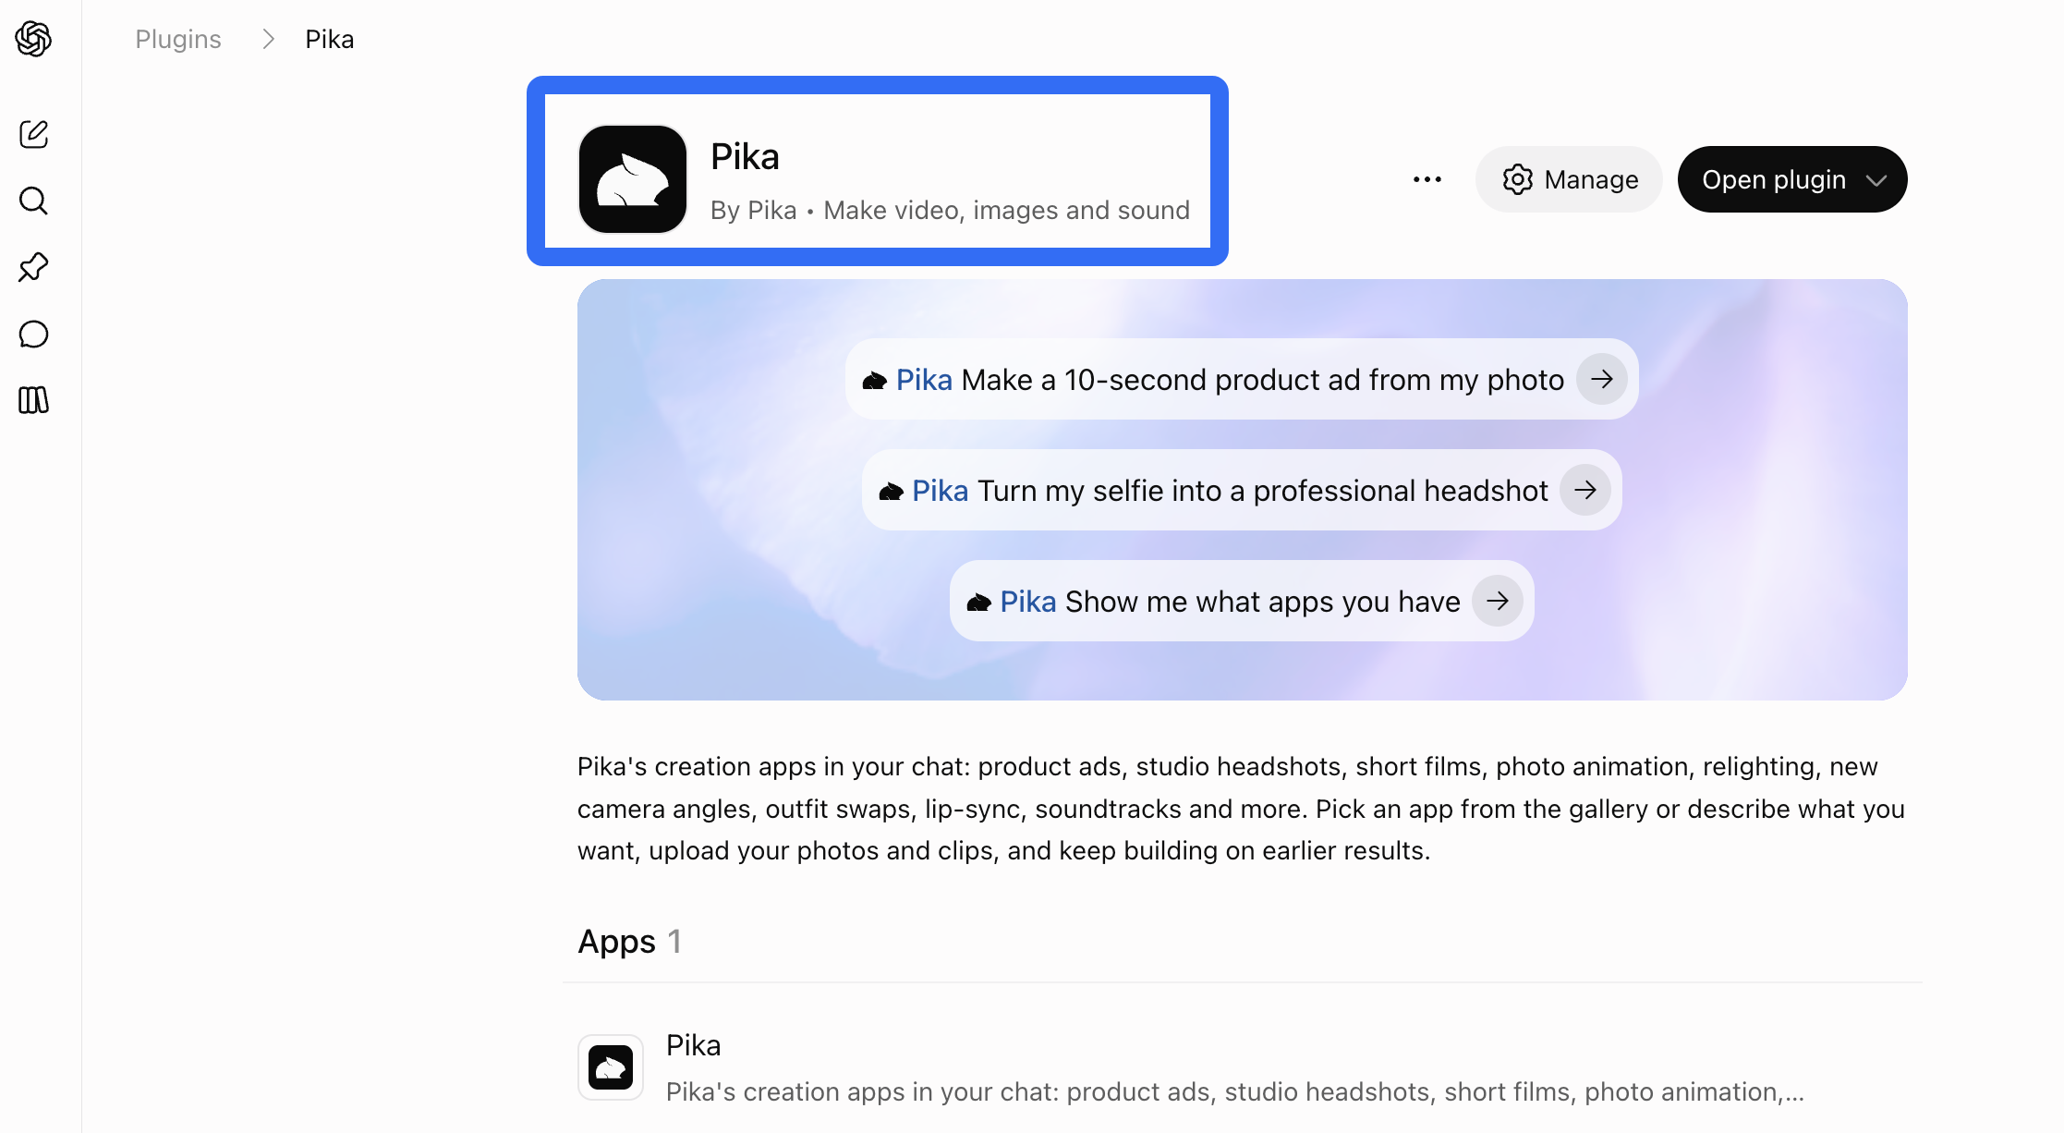This screenshot has width=2064, height=1133.
Task: Open the chat bubble icon in sidebar
Action: [x=33, y=334]
